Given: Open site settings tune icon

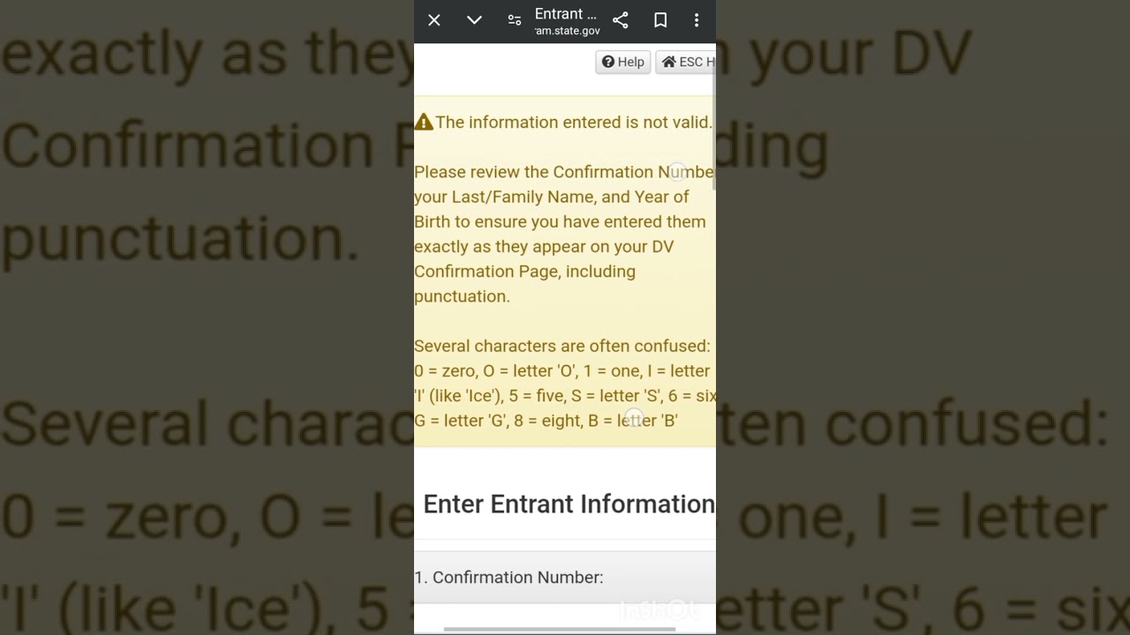Looking at the screenshot, I should (515, 20).
